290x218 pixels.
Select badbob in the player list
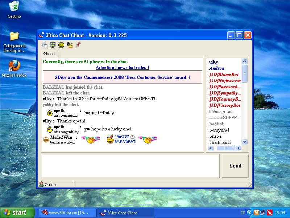point(217,124)
